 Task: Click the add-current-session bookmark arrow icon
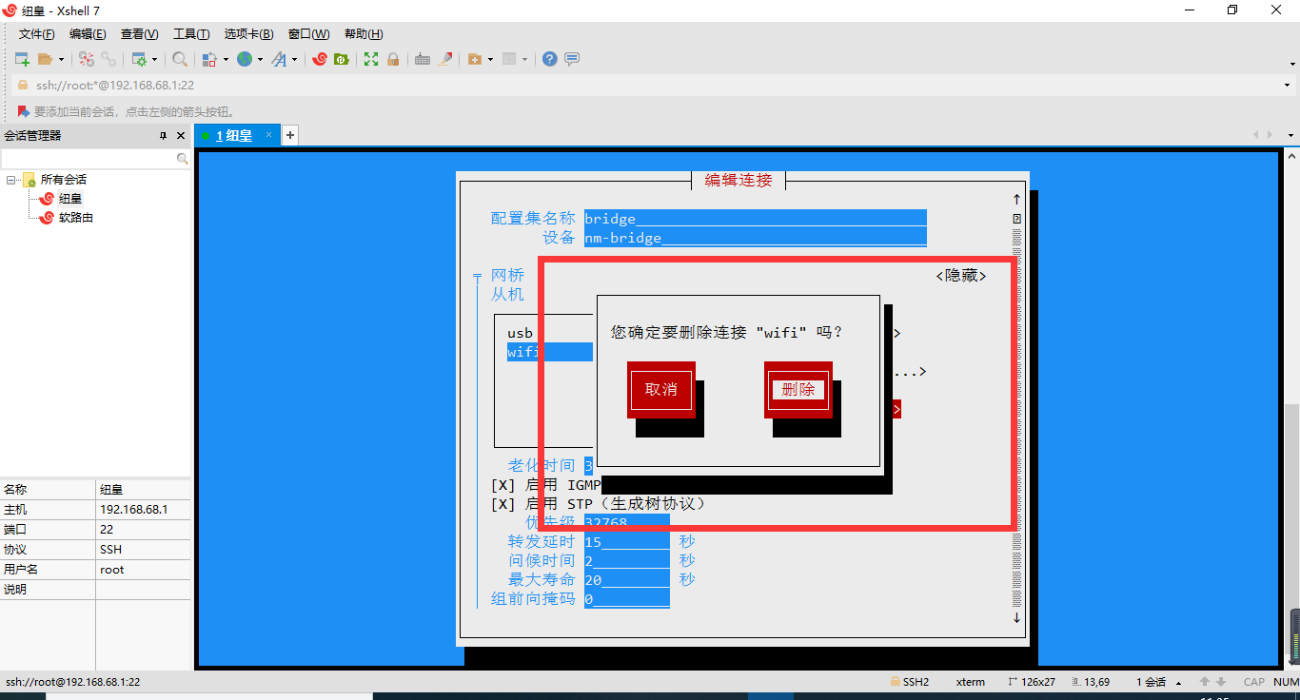coord(23,111)
